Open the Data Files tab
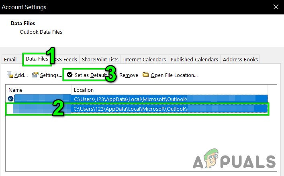Image resolution: width=284 pixels, height=176 pixels. tap(37, 59)
